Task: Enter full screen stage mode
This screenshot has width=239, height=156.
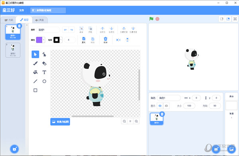Action: click(235, 19)
